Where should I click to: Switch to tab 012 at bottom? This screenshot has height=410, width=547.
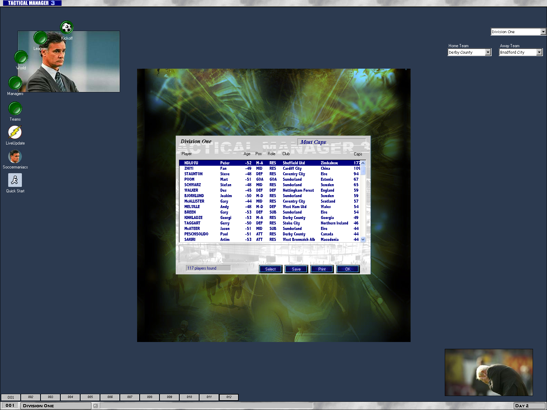tap(229, 397)
